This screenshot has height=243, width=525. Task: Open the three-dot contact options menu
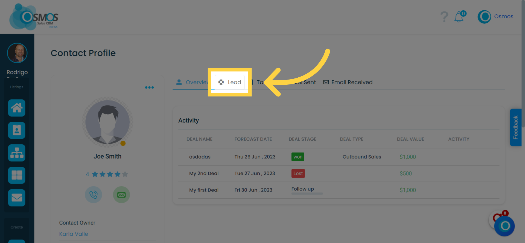click(x=149, y=87)
